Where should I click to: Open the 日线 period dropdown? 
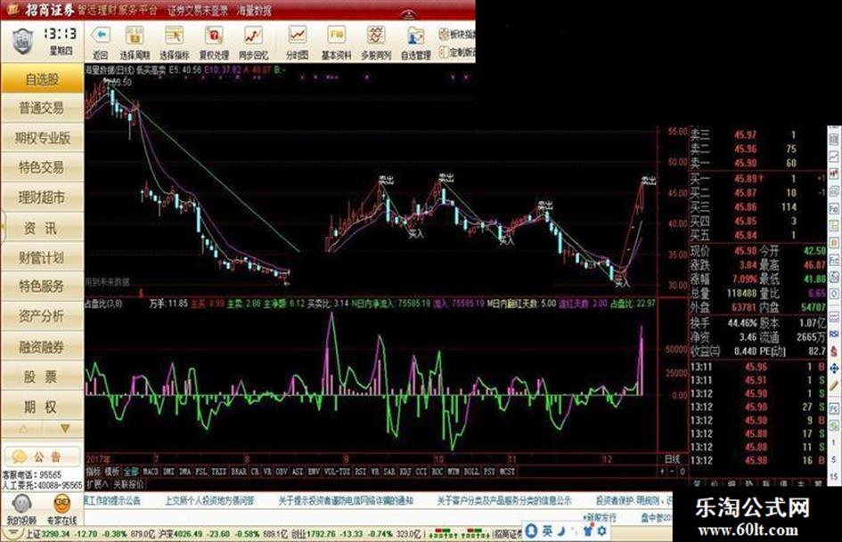(673, 459)
